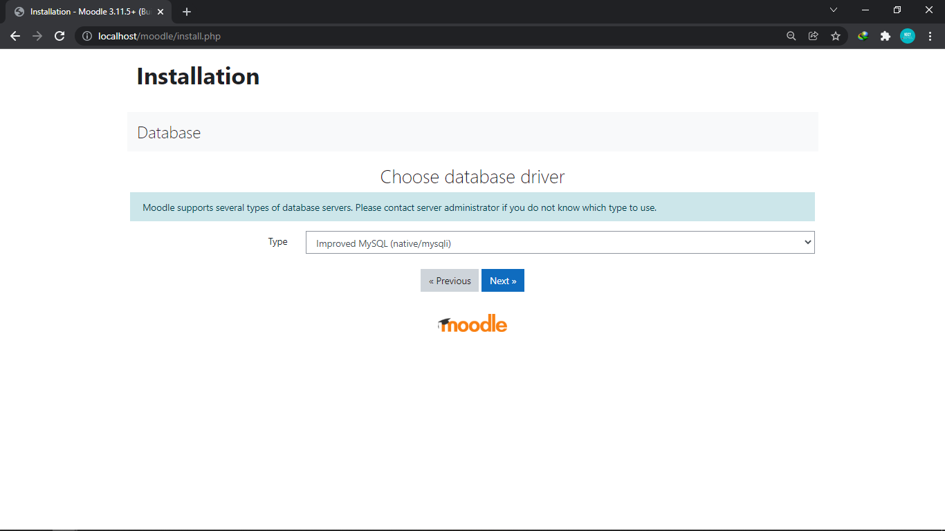Close the Installation - Moodle tab

pyautogui.click(x=160, y=12)
